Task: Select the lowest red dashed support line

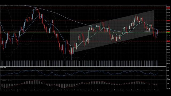Action: tap(83, 41)
